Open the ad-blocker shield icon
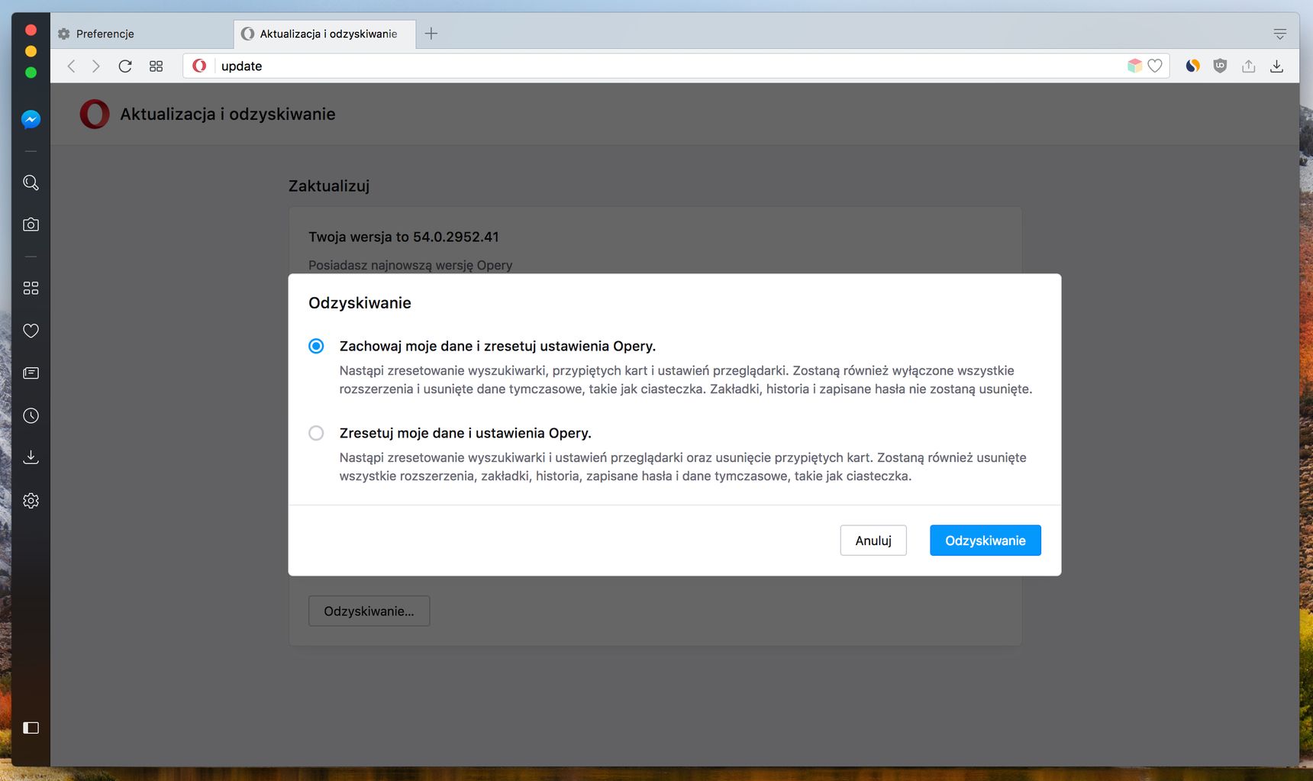The width and height of the screenshot is (1313, 781). pos(1220,66)
